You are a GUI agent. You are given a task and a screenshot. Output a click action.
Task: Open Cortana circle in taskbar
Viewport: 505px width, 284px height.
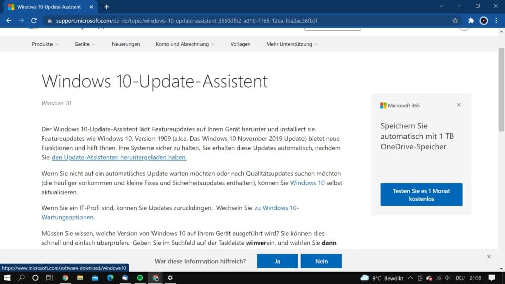click(35, 278)
